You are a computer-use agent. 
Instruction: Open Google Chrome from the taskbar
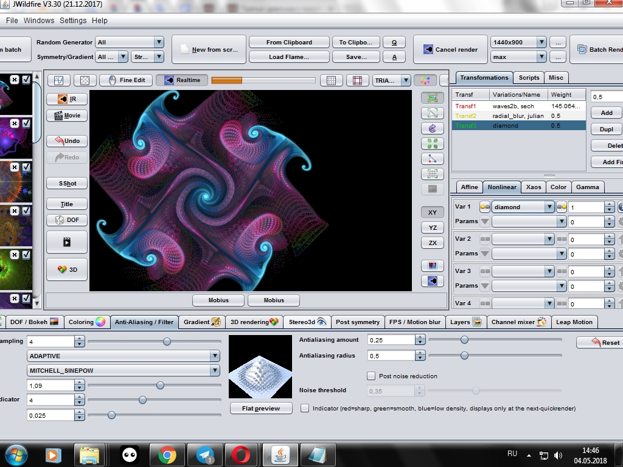click(x=167, y=455)
